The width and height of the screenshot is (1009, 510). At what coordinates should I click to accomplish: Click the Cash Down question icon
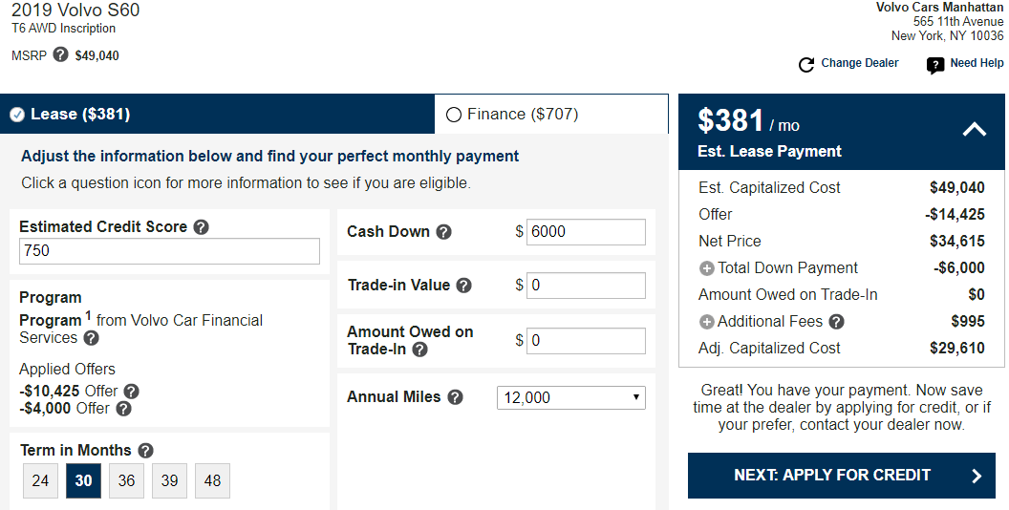(443, 232)
